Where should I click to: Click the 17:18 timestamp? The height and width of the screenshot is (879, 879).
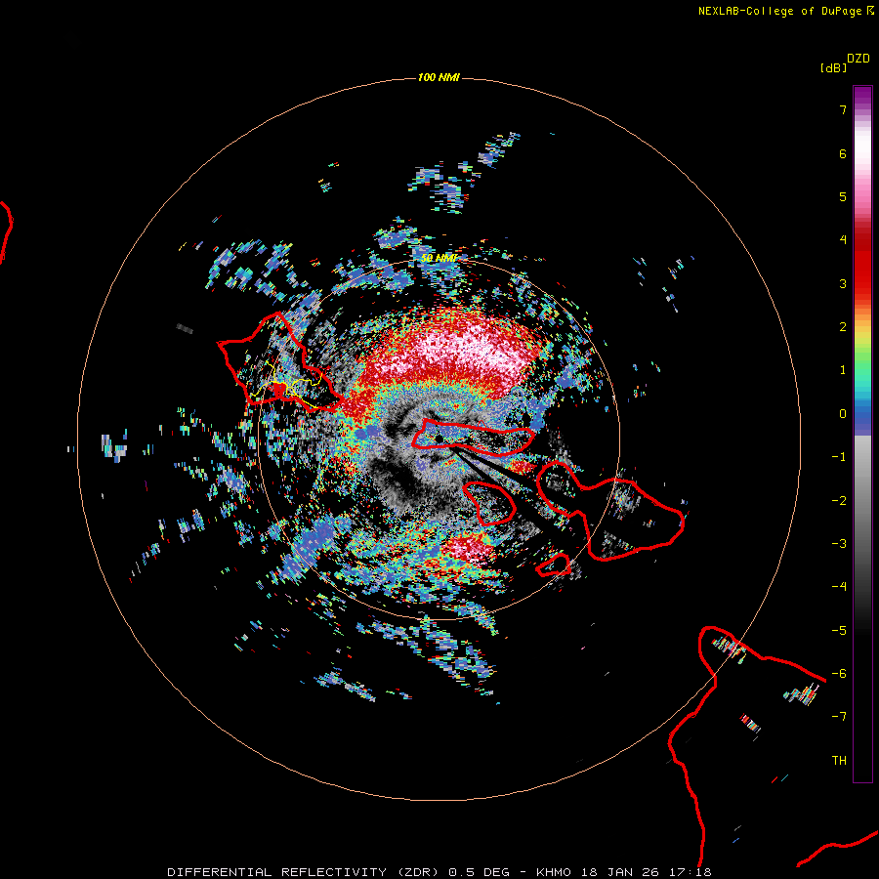691,872
